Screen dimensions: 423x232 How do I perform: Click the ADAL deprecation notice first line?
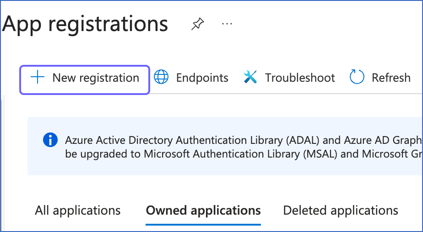(244, 140)
